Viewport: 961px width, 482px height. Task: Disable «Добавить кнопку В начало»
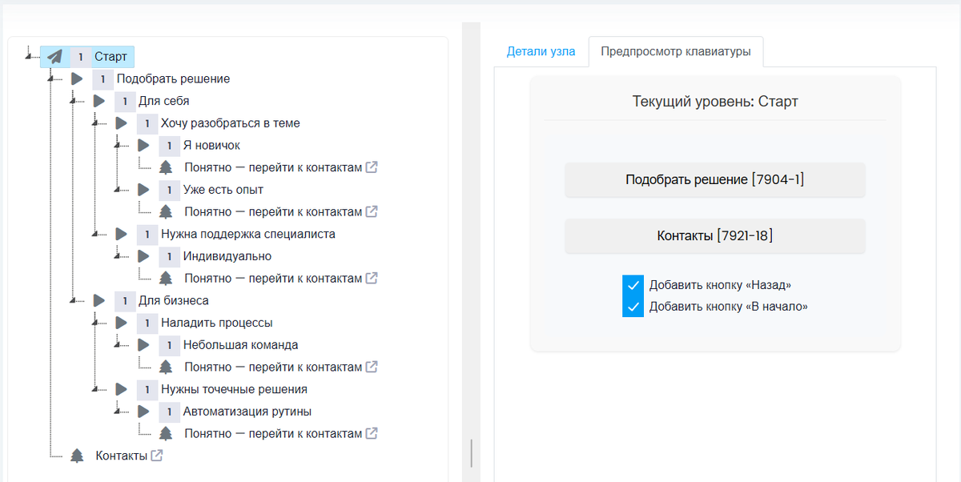[633, 307]
